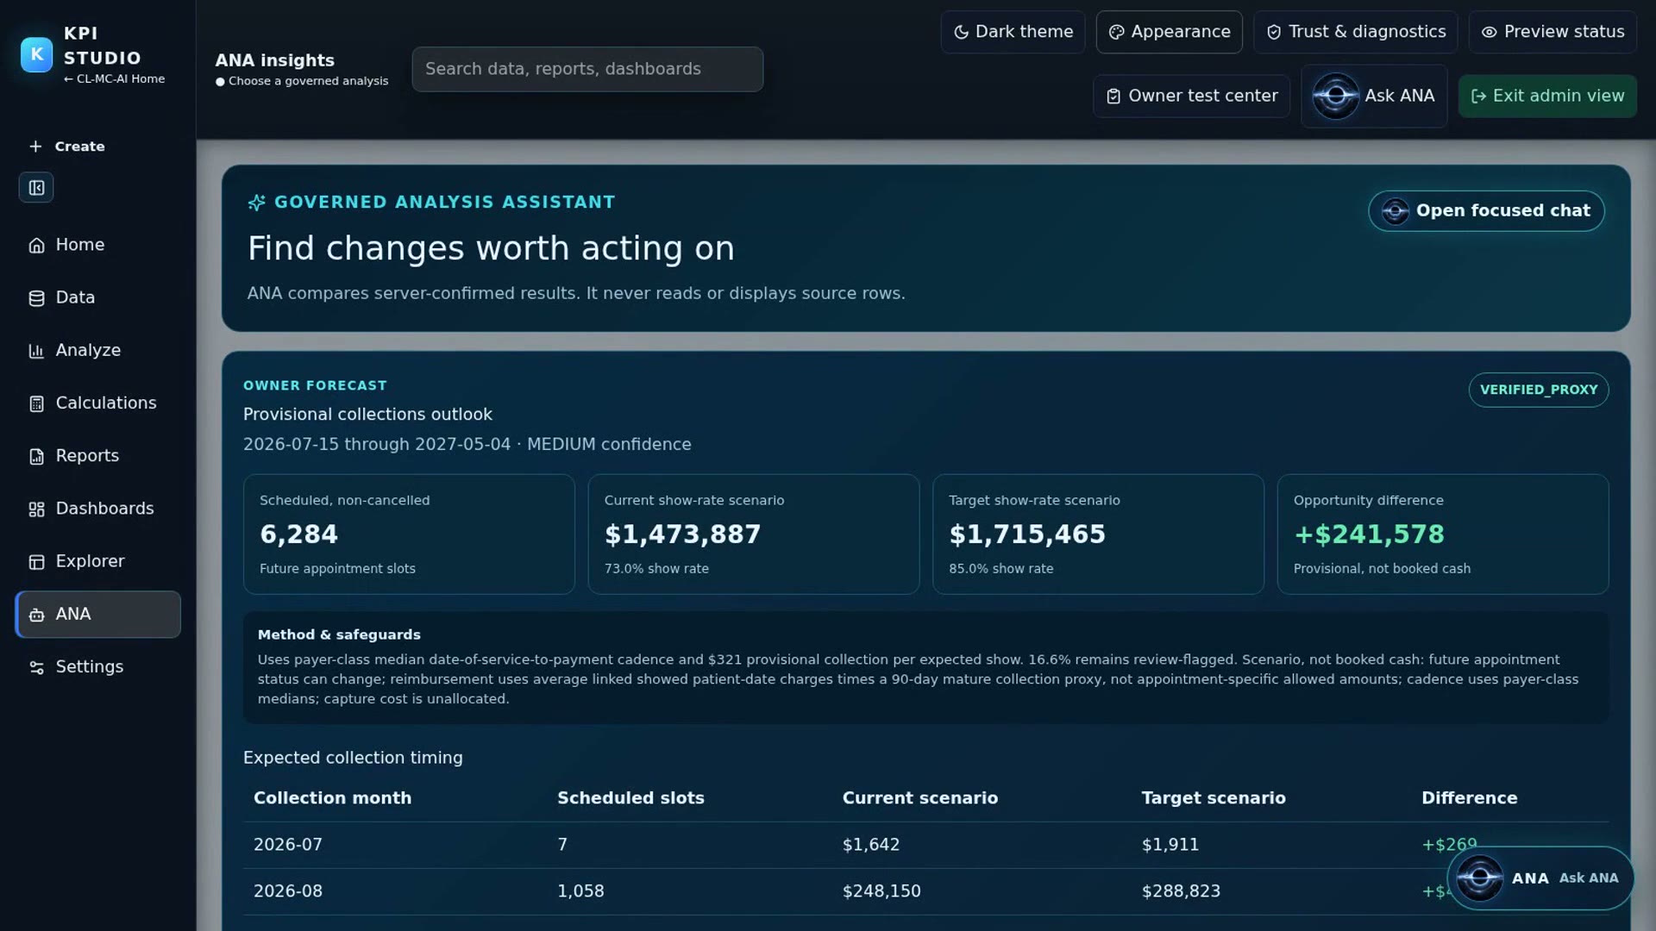Screen dimensions: 1656x931
Task: Click the Target scenario column header
Action: pyautogui.click(x=1213, y=798)
